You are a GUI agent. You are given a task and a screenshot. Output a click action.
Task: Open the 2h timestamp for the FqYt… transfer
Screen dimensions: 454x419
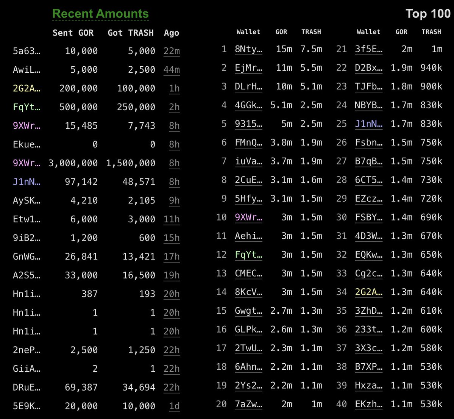[x=174, y=107]
